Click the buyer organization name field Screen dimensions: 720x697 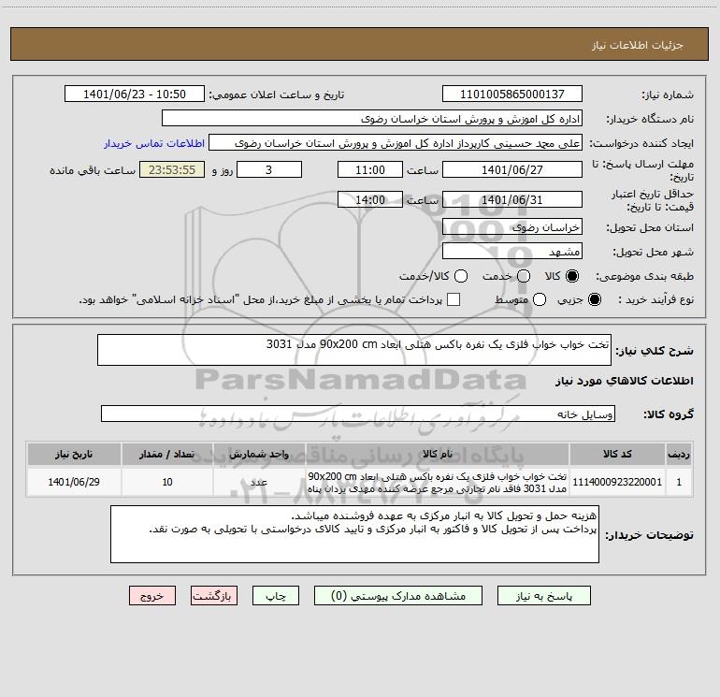372,119
